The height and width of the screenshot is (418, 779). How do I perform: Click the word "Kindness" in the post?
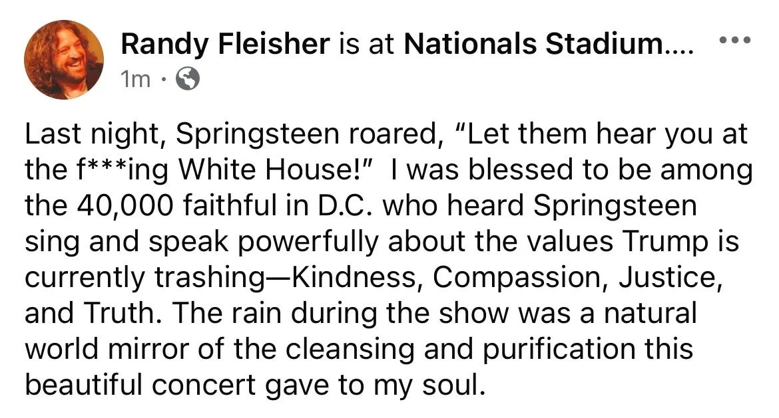click(354, 277)
